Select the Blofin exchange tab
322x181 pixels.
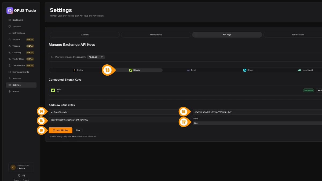click(x=78, y=70)
